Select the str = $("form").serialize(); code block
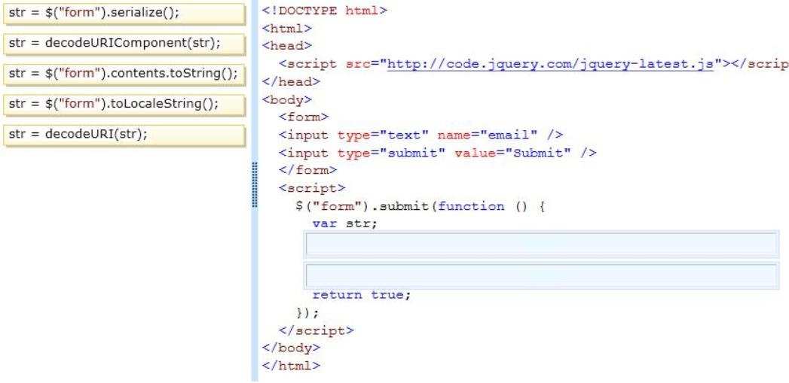The width and height of the screenshot is (789, 383). (x=124, y=14)
